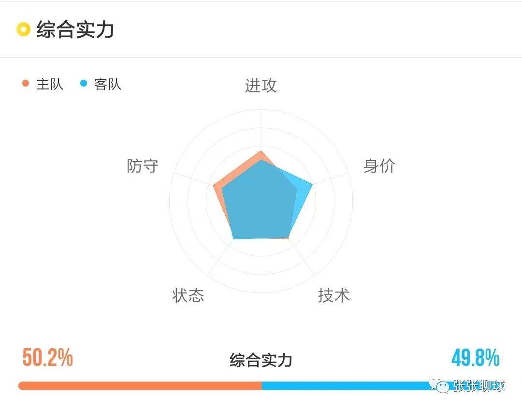
Task: Click the 49.8% away team percentage
Action: tap(476, 357)
